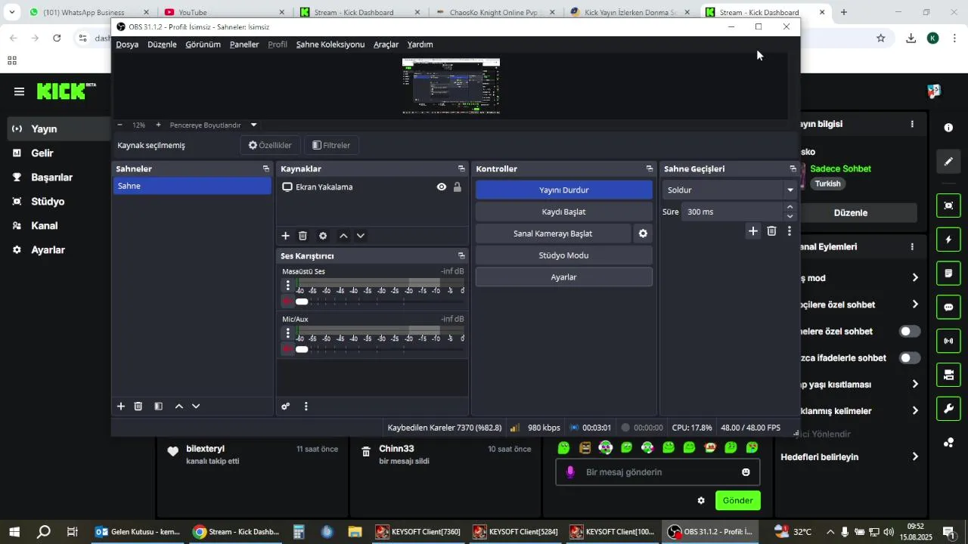968x544 pixels.
Task: Delete selected source with trash icon
Action: (303, 236)
